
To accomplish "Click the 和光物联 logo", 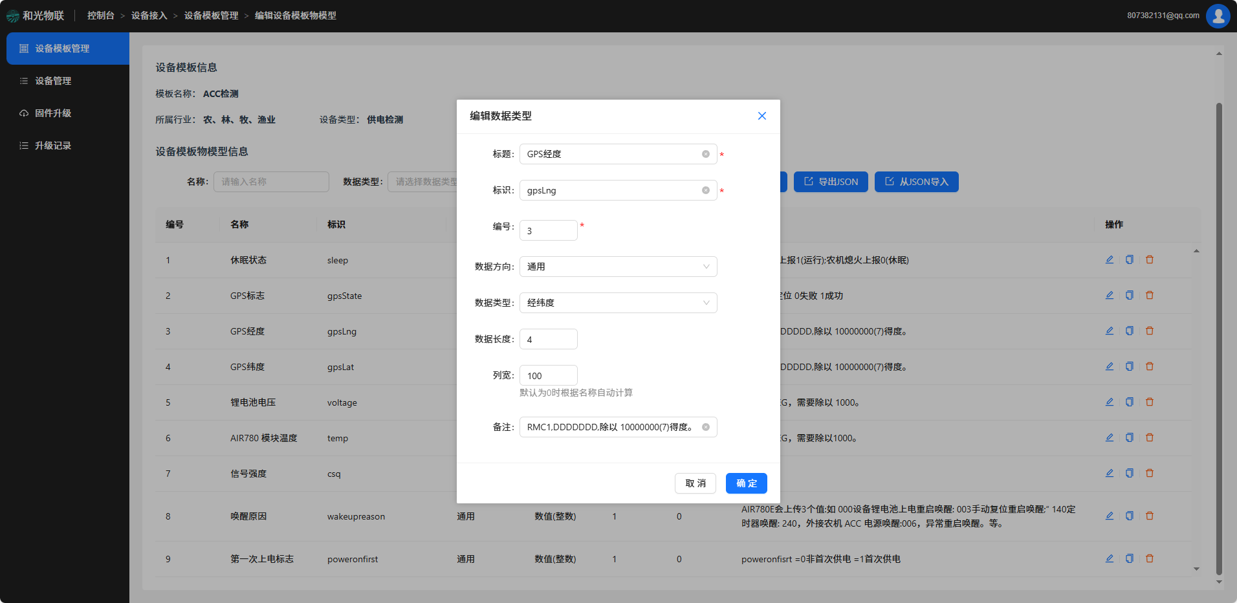I will (x=35, y=16).
